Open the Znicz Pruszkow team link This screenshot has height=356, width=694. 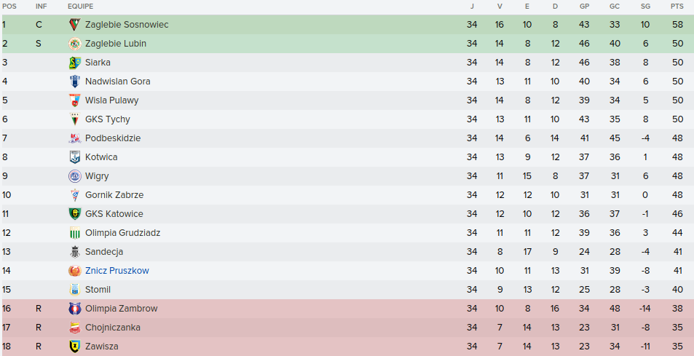click(117, 271)
